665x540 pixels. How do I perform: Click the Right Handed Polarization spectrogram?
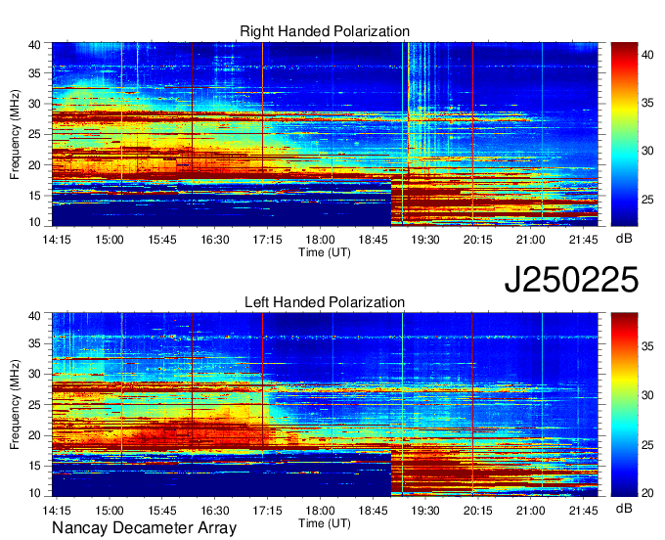325,134
